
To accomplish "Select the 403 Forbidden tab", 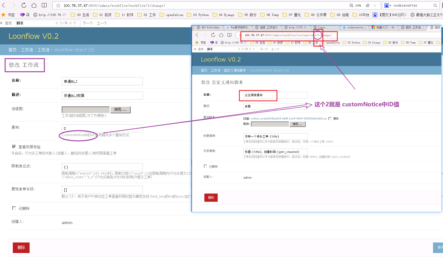I will click(209, 27).
